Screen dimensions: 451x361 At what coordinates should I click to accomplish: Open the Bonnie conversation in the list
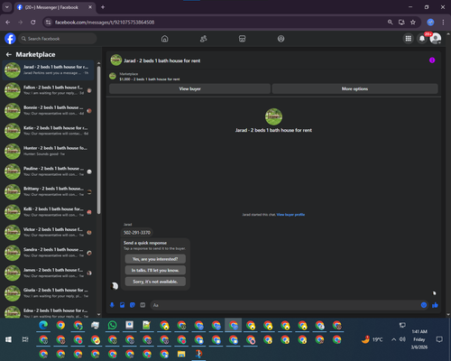(x=48, y=110)
